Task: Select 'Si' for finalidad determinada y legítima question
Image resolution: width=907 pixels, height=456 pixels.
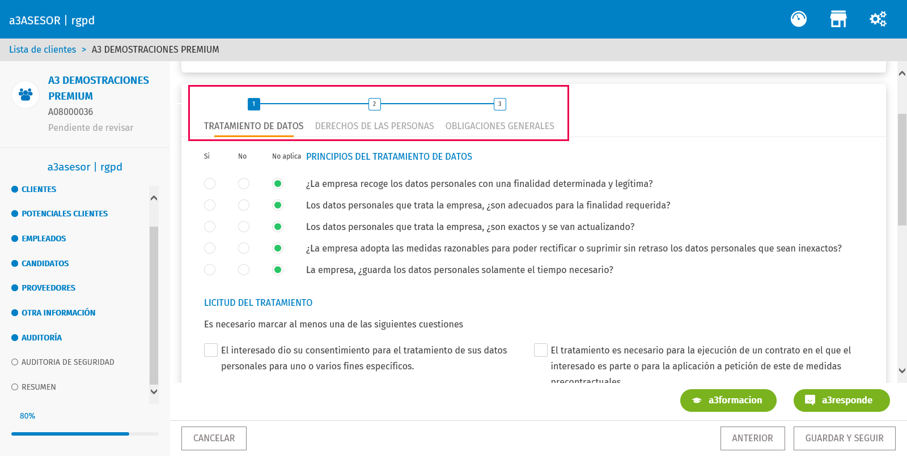Action: point(210,184)
